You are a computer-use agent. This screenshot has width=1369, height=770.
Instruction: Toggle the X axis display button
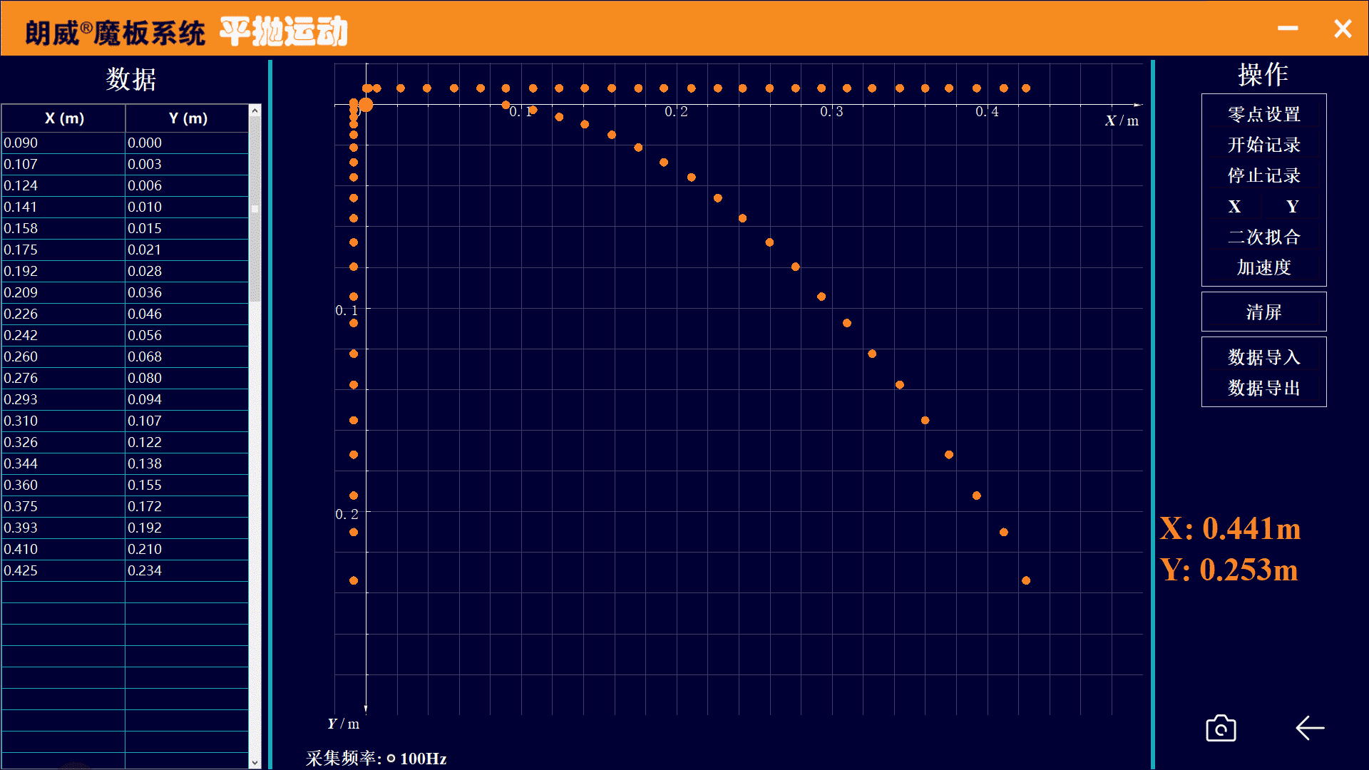(1234, 207)
